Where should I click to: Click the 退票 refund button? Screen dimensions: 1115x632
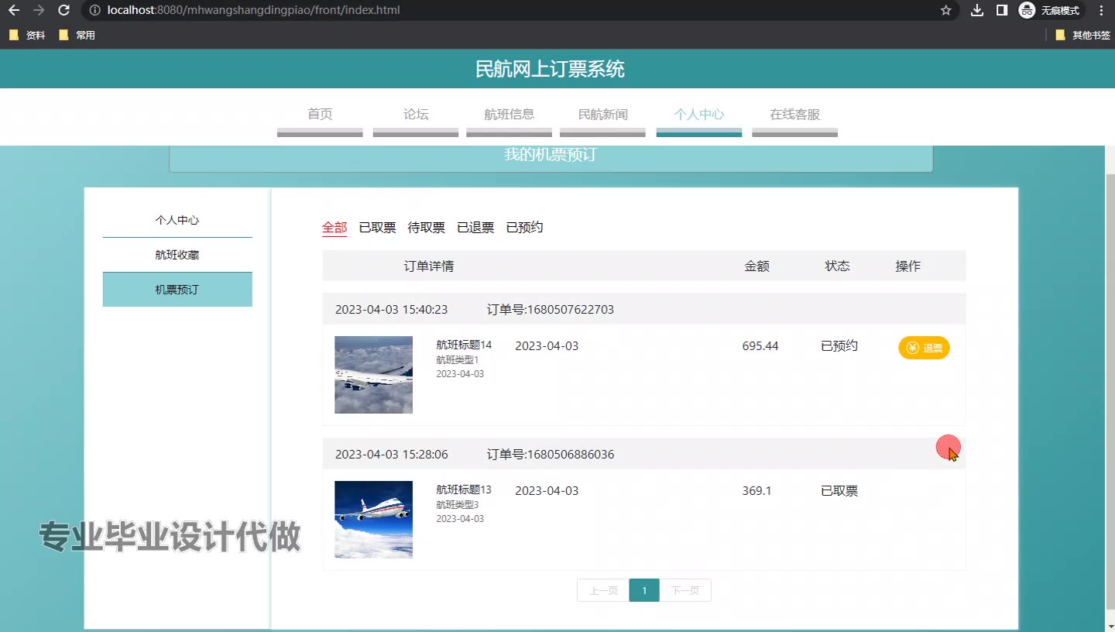point(924,348)
